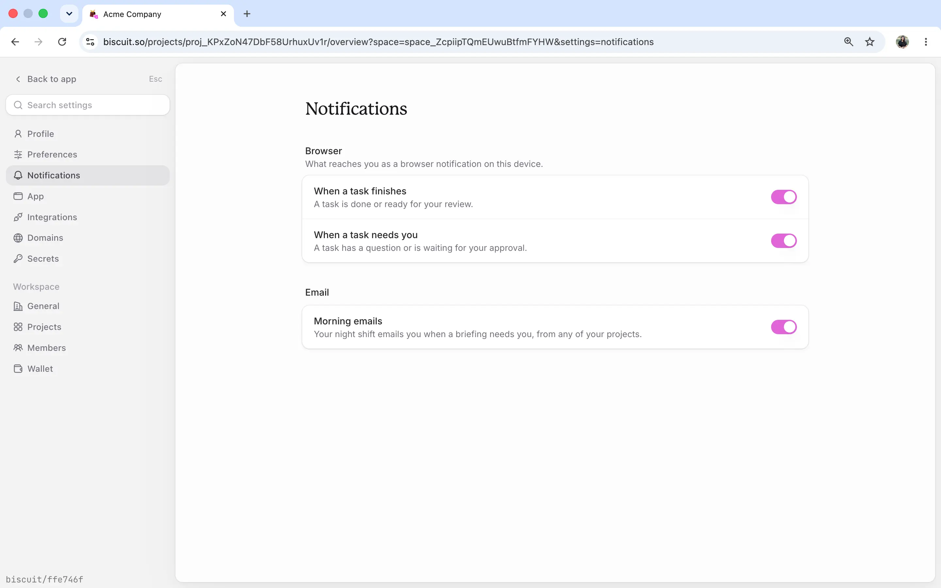Open the Preferences settings section
Viewport: 941px width, 588px height.
click(88, 155)
